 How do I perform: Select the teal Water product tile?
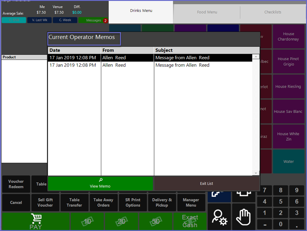coord(288,162)
